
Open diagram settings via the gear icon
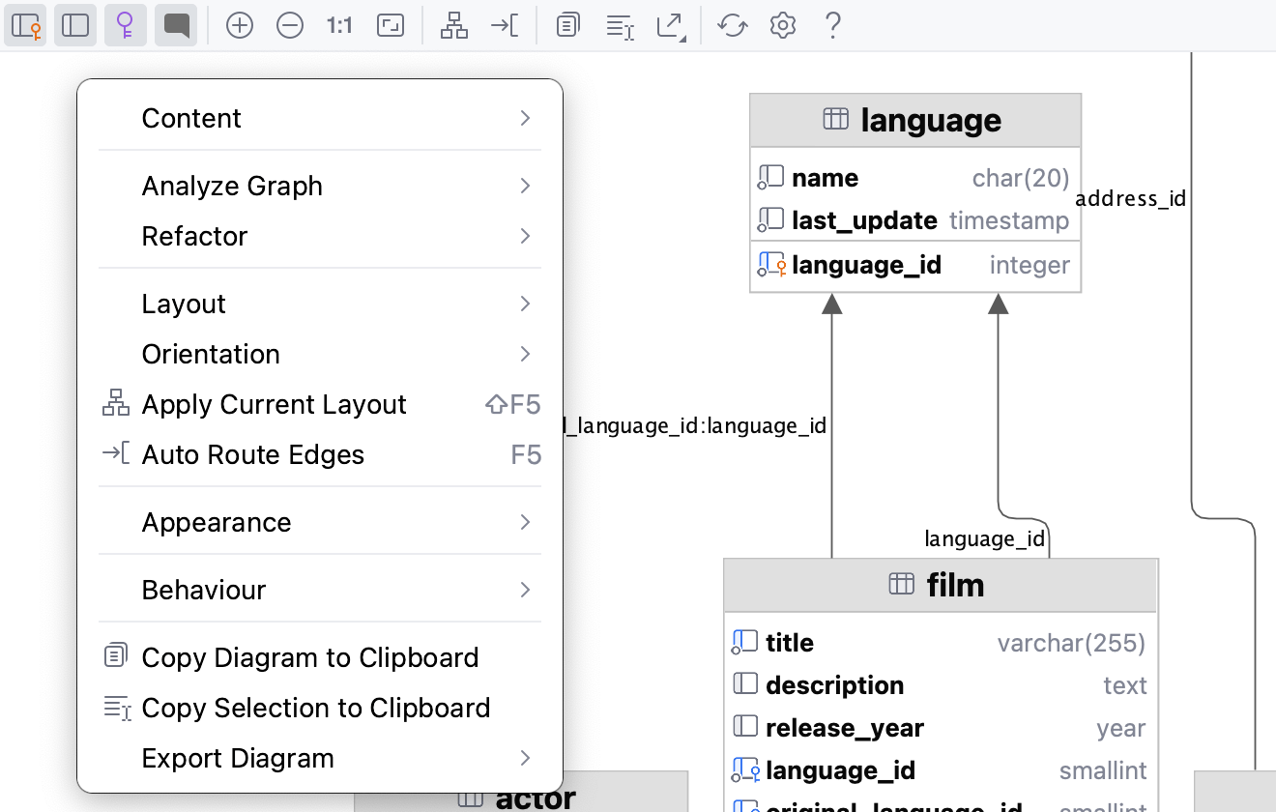783,25
